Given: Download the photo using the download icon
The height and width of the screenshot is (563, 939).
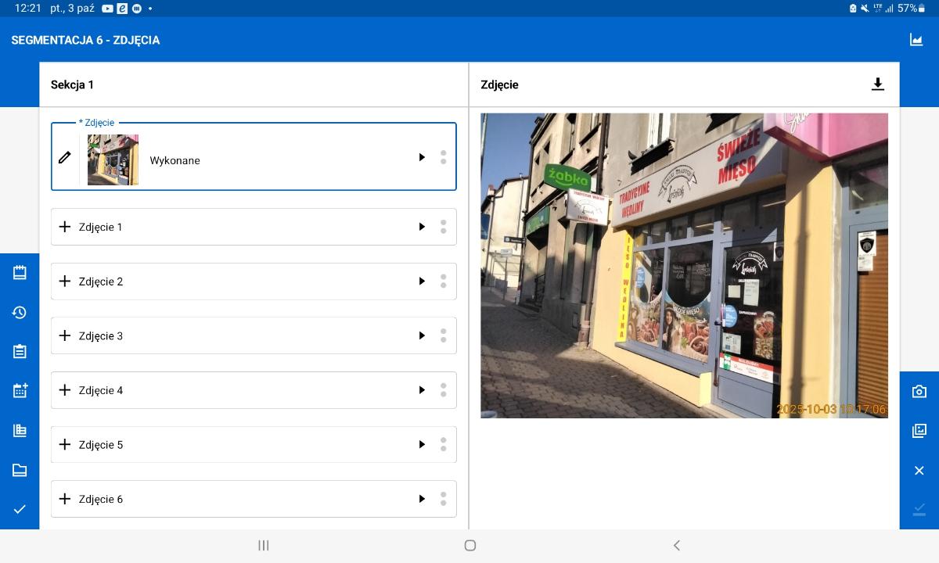Looking at the screenshot, I should 877,84.
